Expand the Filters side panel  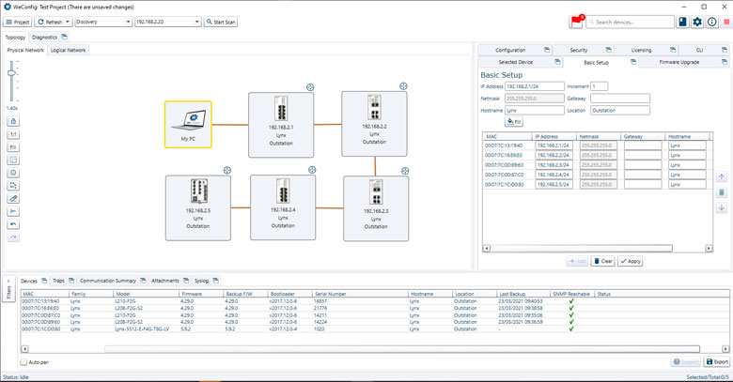pos(8,289)
